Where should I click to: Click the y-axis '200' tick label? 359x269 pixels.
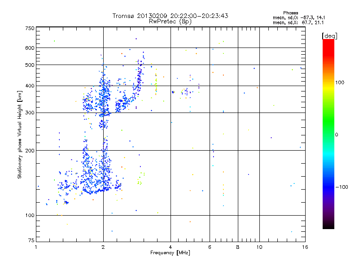pyautogui.click(x=30, y=151)
